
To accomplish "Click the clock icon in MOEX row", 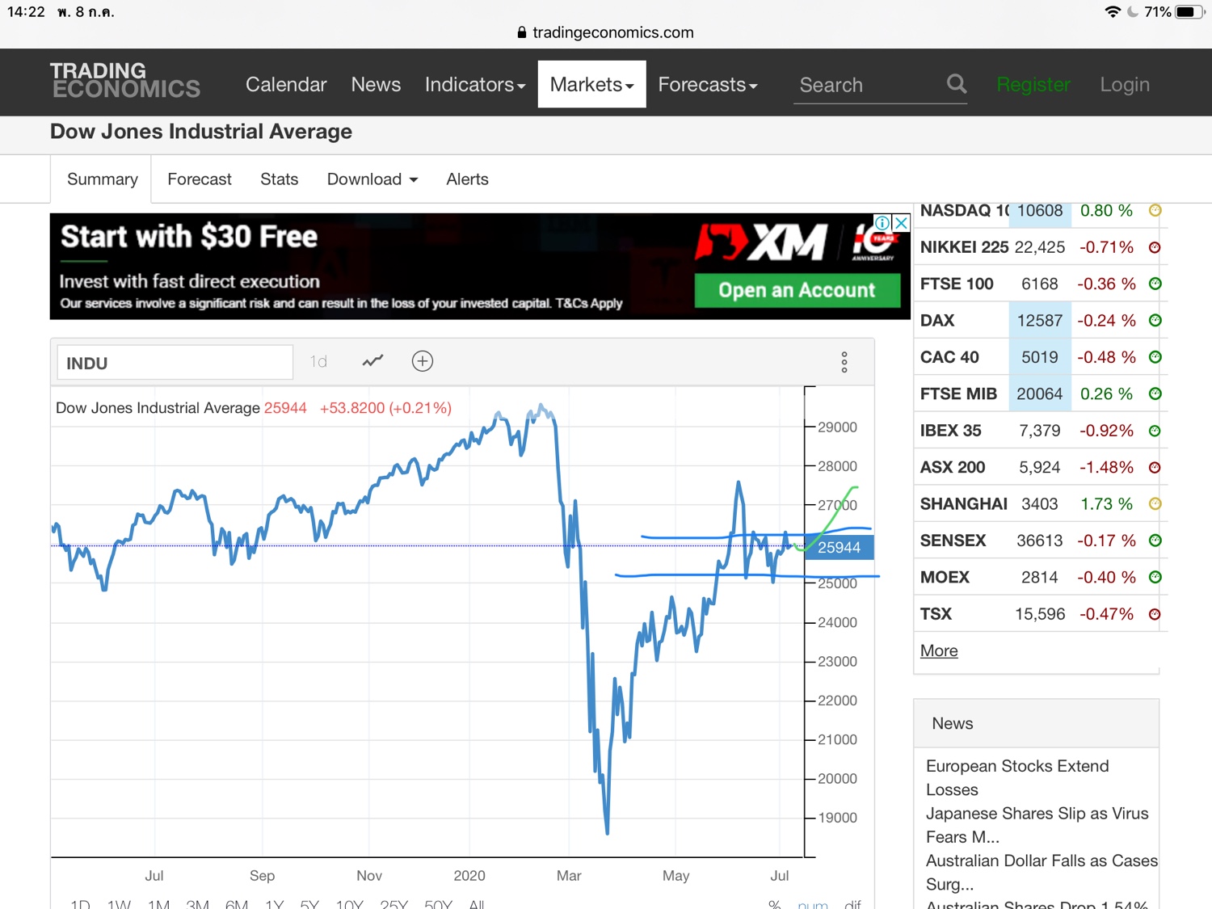I will (x=1155, y=577).
